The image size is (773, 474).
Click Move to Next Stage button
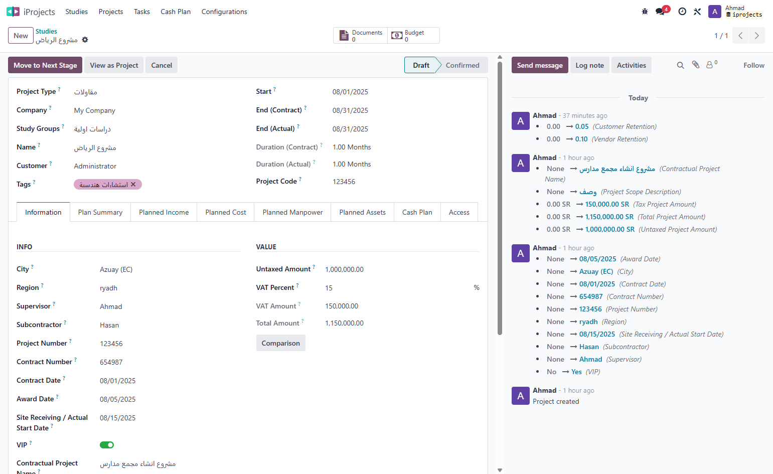(x=45, y=65)
